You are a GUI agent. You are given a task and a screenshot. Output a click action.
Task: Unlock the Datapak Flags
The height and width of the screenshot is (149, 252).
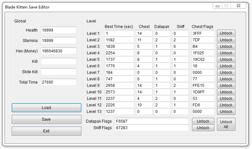pos(203,121)
